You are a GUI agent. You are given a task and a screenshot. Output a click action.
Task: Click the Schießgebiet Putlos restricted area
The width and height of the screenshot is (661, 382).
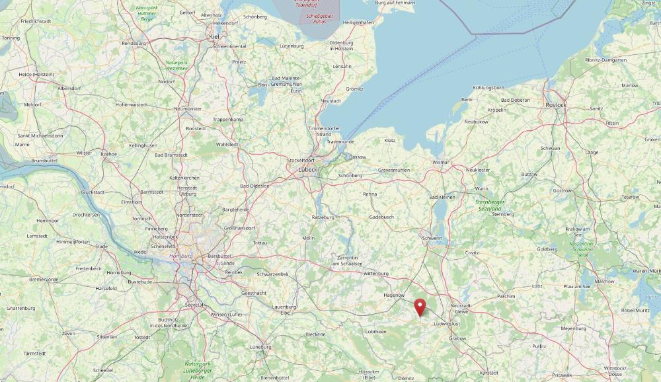click(x=319, y=19)
